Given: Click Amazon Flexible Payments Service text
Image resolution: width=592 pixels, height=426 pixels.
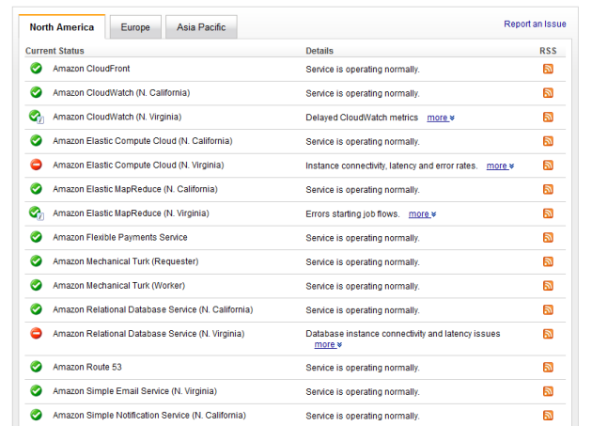Looking at the screenshot, I should pyautogui.click(x=120, y=237).
